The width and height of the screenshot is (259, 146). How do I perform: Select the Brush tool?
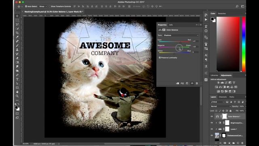pos(17,45)
